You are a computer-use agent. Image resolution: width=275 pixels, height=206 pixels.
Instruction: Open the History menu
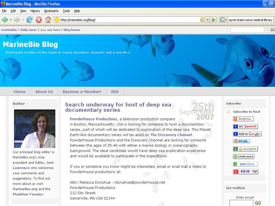tap(35, 11)
